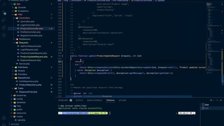Select ProductsController.php in explorer
Image resolution: width=224 pixels, height=126 pixels.
(x=31, y=29)
